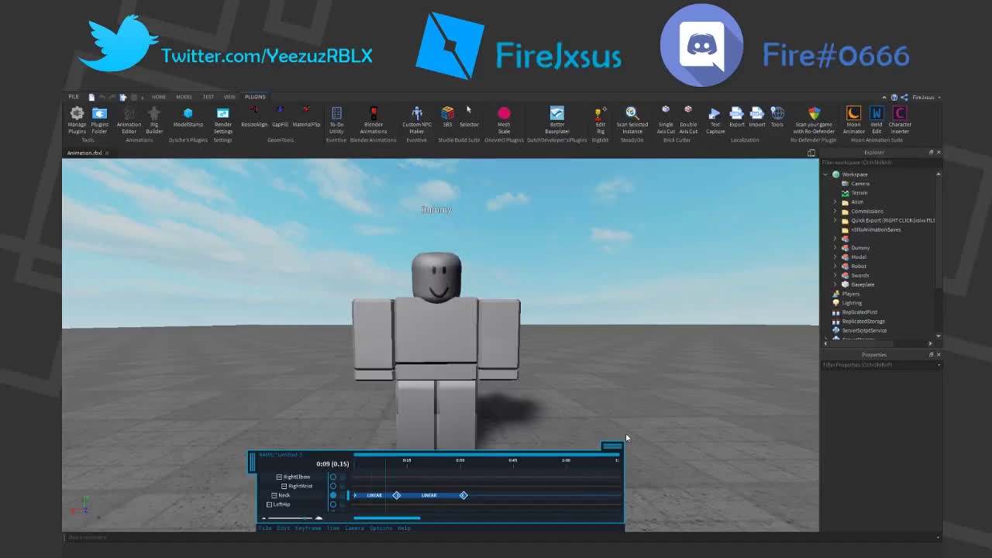This screenshot has width=992, height=558.
Task: Open the Camera menu in Moon Animator
Action: [x=354, y=528]
